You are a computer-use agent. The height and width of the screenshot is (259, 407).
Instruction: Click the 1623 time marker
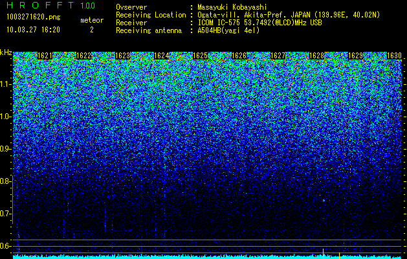(122, 56)
